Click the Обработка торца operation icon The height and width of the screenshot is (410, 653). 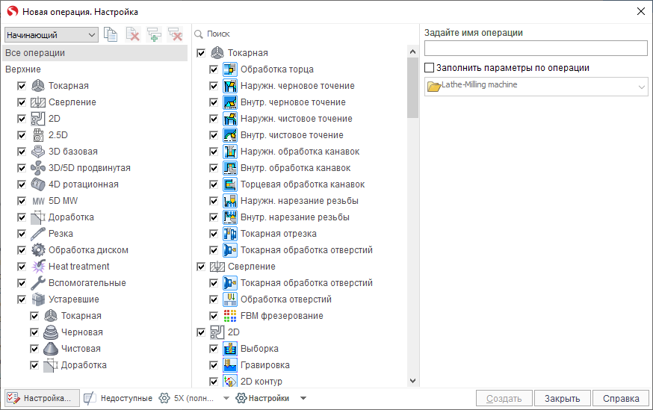(230, 69)
